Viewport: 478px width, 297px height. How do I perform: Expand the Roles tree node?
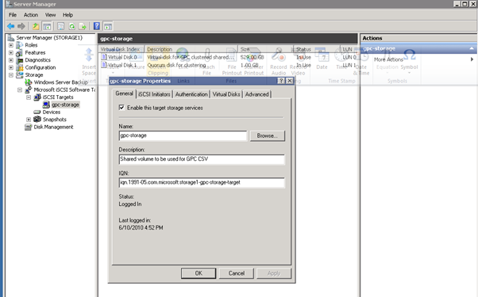click(x=11, y=45)
